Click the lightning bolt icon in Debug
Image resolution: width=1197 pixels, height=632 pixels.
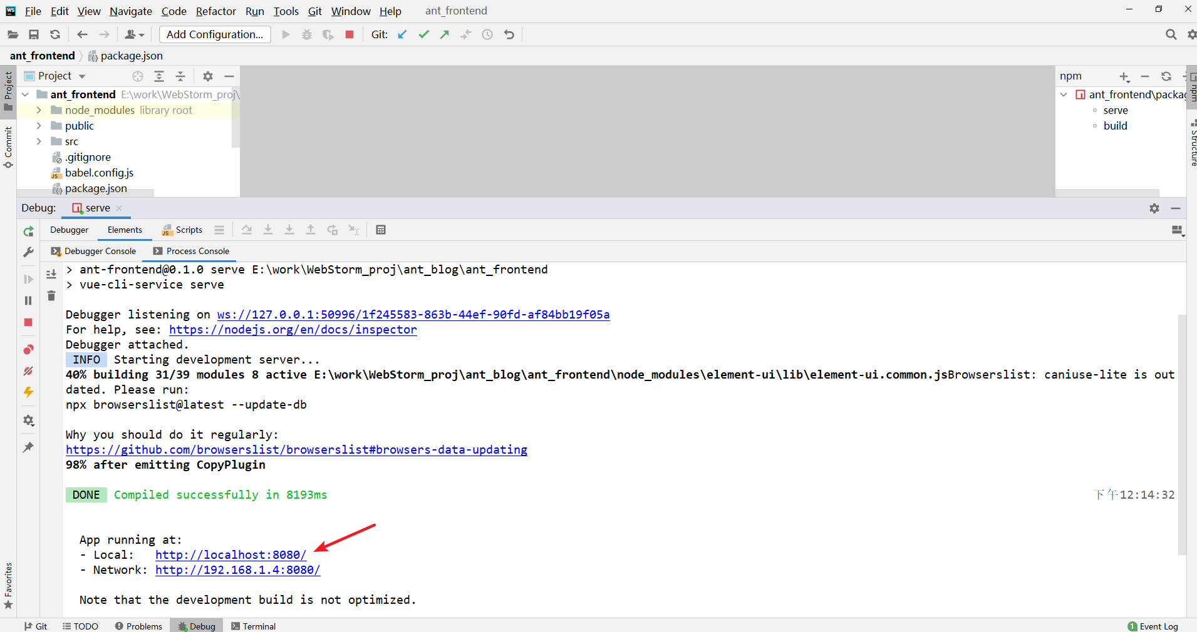click(28, 392)
